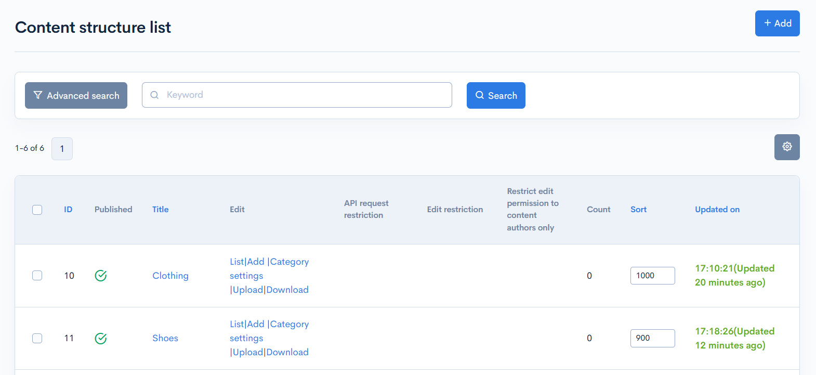The height and width of the screenshot is (375, 816).
Task: Click the + Add button
Action: (x=777, y=23)
